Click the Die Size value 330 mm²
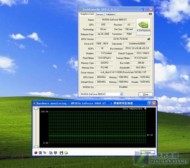 [129, 29]
